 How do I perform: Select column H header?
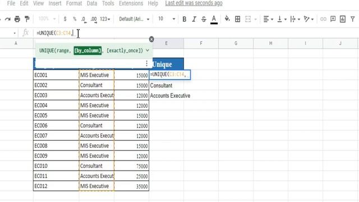coord(270,43)
